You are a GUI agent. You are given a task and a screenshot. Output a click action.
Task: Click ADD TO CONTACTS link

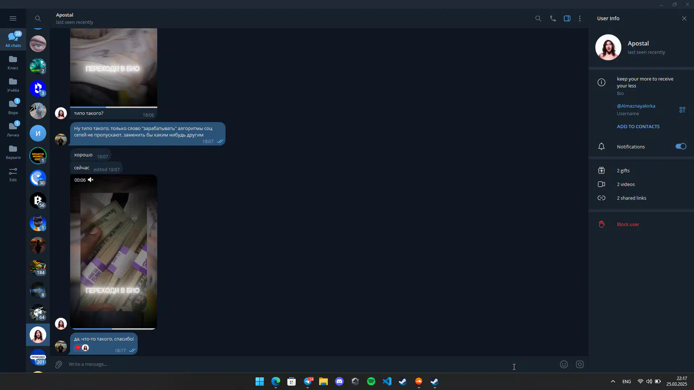(638, 127)
